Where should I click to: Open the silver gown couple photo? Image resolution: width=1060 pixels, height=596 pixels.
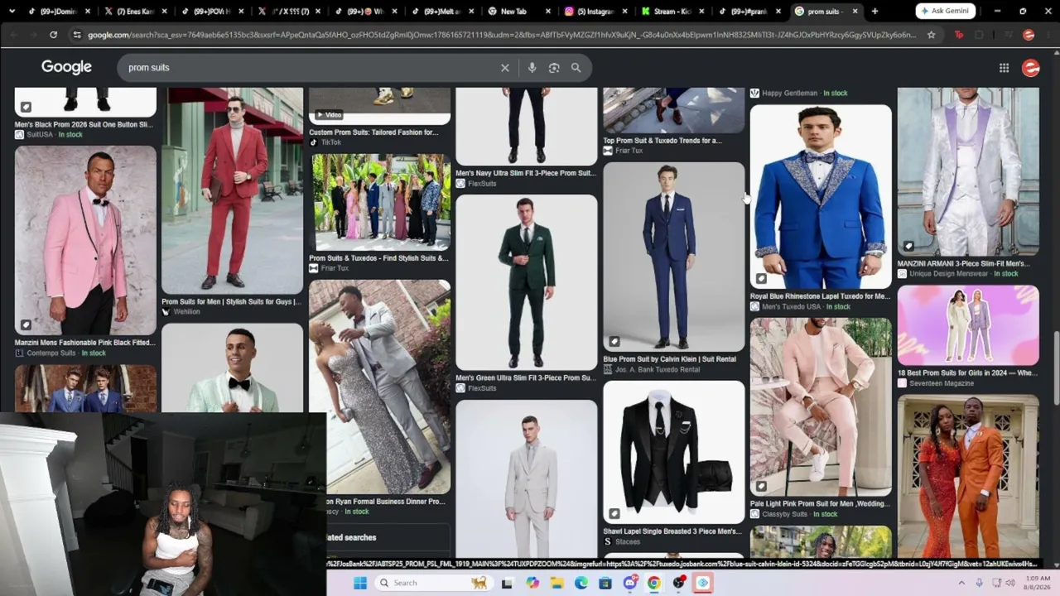pyautogui.click(x=381, y=387)
